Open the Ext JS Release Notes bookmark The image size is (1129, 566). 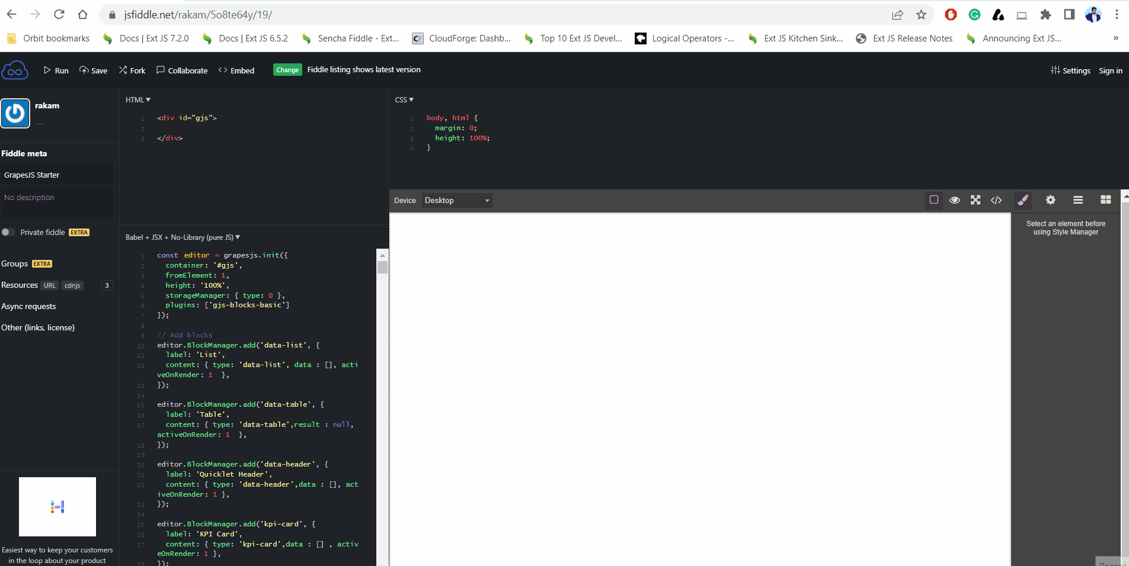click(x=904, y=38)
